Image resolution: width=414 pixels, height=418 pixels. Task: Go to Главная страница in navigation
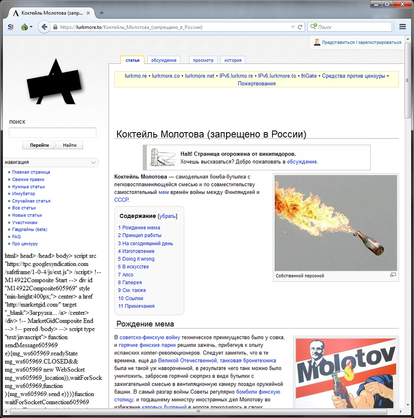pyautogui.click(x=31, y=172)
